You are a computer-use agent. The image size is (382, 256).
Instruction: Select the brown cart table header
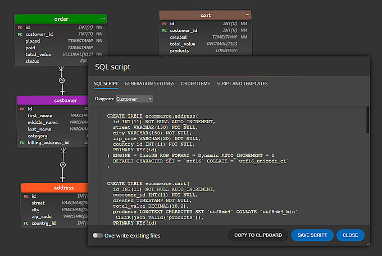pyautogui.click(x=205, y=15)
